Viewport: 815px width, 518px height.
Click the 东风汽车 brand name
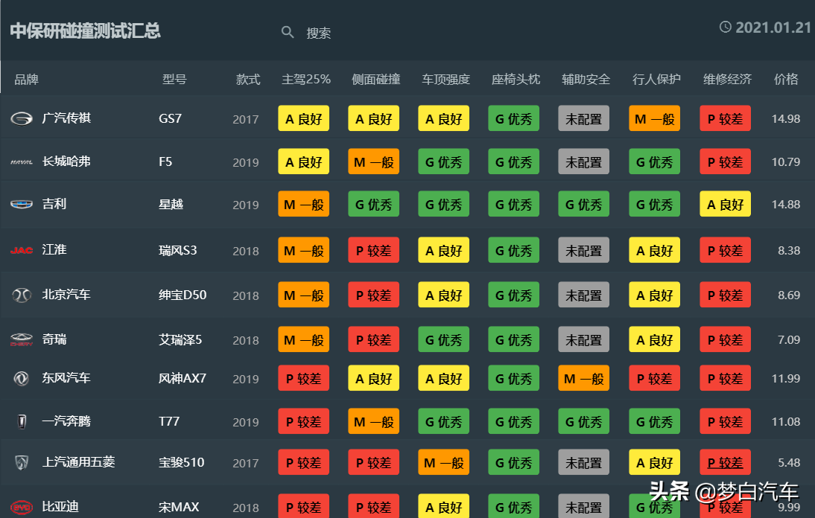(x=66, y=378)
